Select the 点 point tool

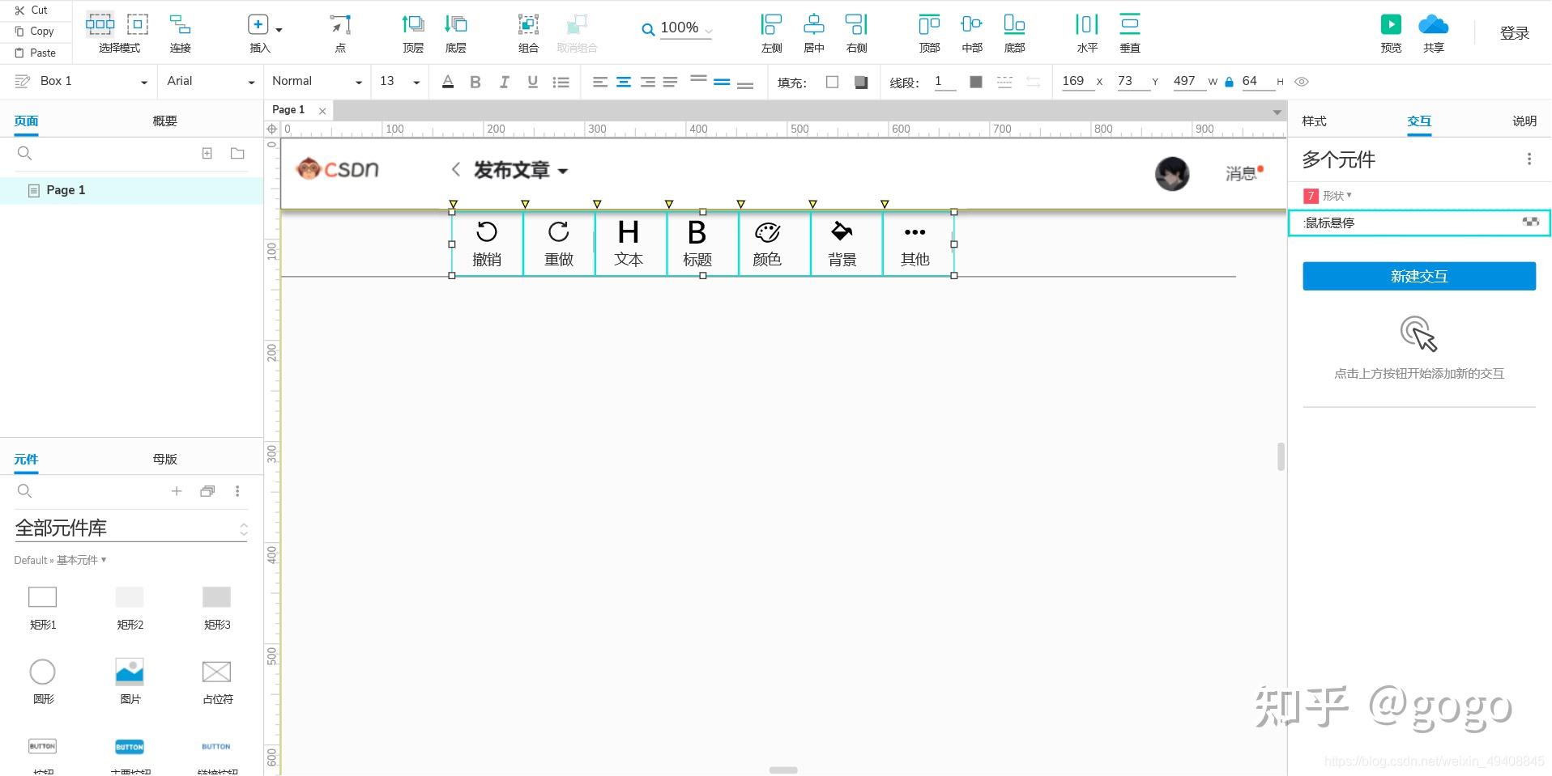(x=340, y=33)
